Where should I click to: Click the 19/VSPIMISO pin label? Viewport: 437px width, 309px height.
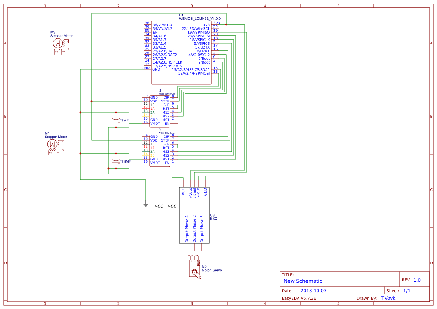click(199, 33)
